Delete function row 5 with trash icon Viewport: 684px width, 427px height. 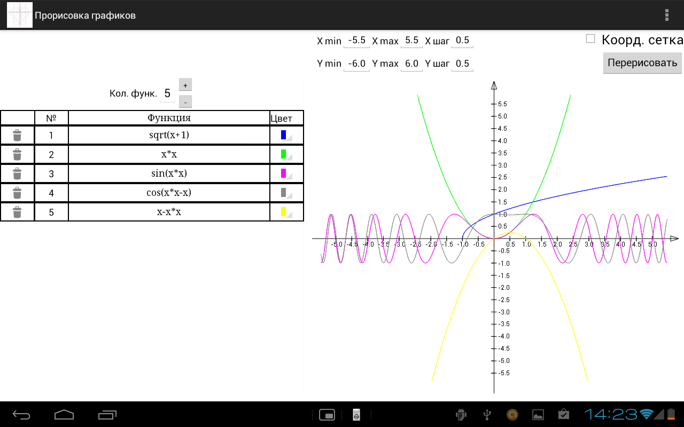click(x=17, y=212)
